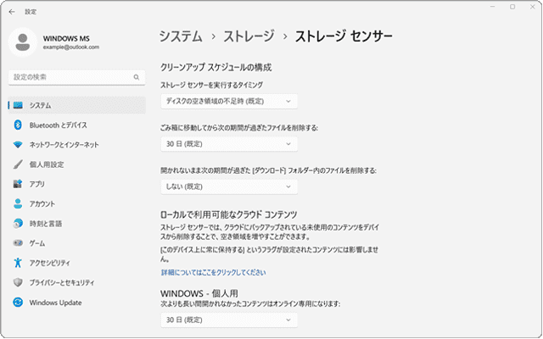The width and height of the screenshot is (543, 339).
Task: Click the network Wi-Fi icon
Action: pos(18,145)
